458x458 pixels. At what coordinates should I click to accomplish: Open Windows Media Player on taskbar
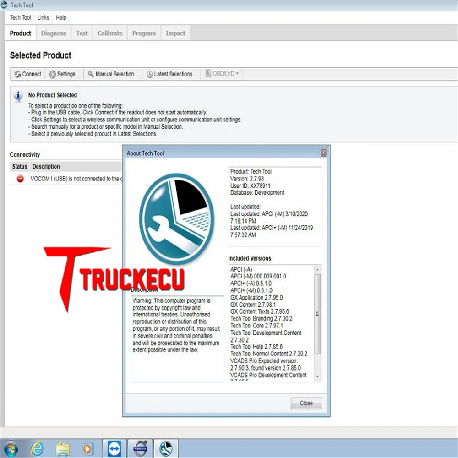coord(87,449)
